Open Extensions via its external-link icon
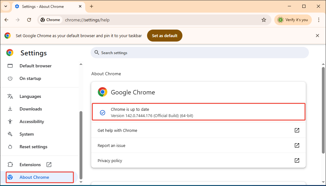 tap(49, 164)
